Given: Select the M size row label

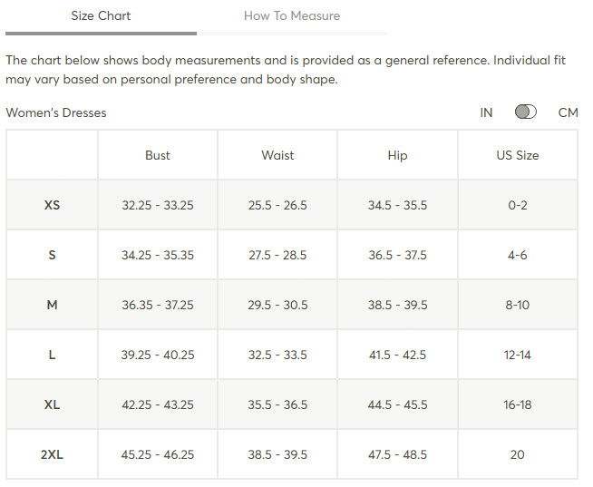Looking at the screenshot, I should [x=52, y=305].
